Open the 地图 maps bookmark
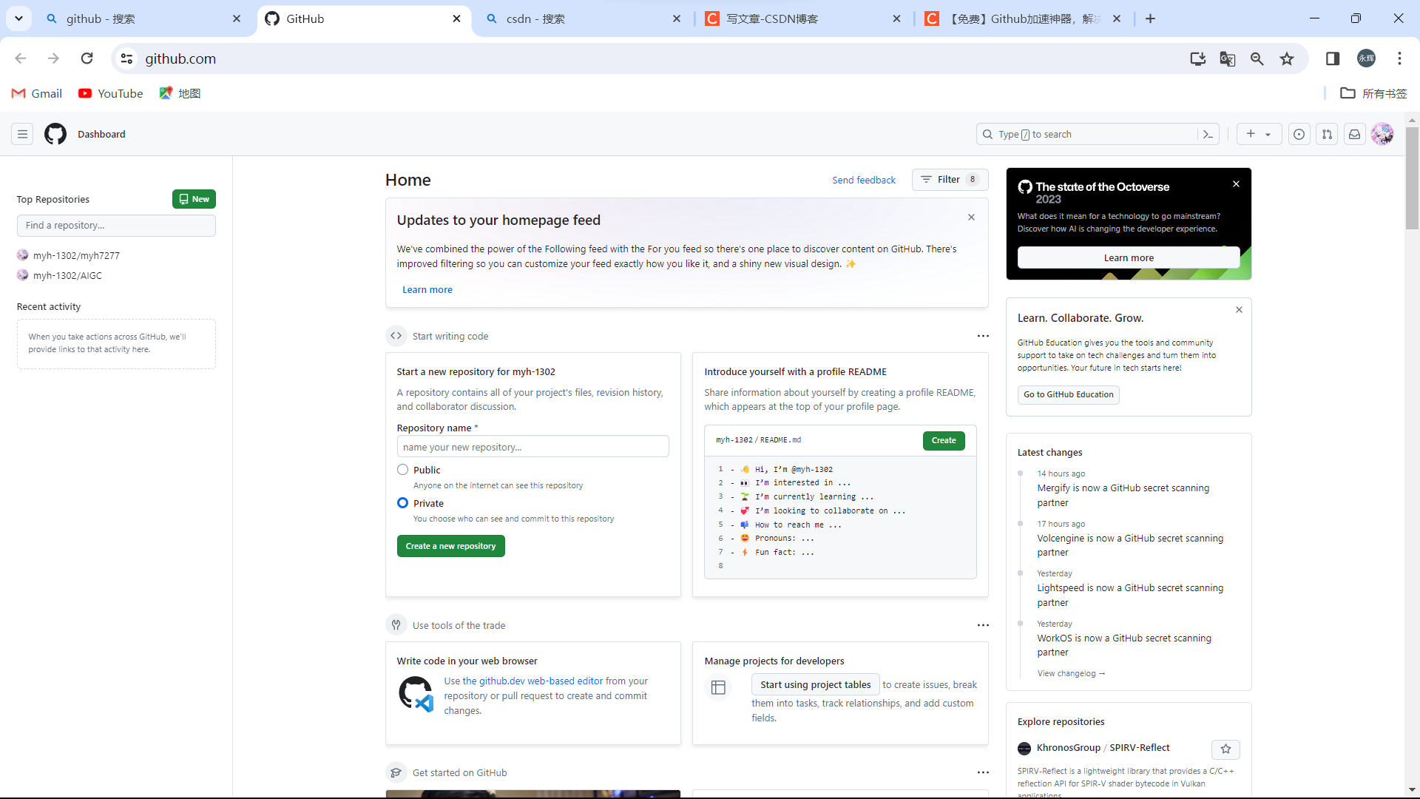Screen dimensions: 1420x799 [x=180, y=93]
